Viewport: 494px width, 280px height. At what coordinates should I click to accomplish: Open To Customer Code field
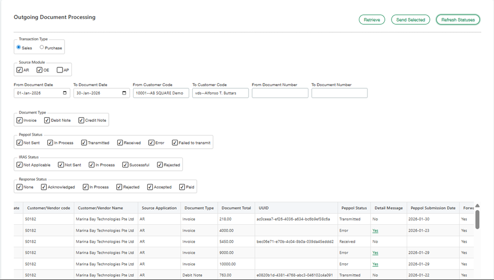tap(220, 93)
